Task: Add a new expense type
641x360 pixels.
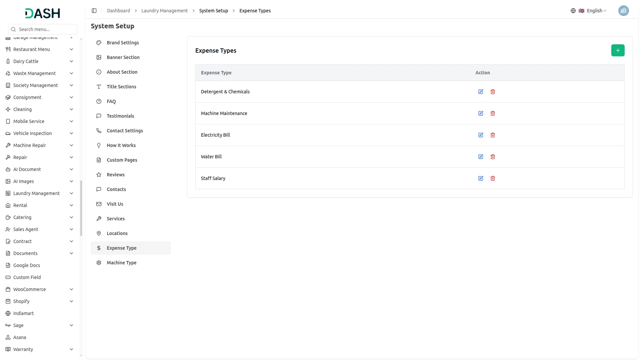Action: pos(618,50)
